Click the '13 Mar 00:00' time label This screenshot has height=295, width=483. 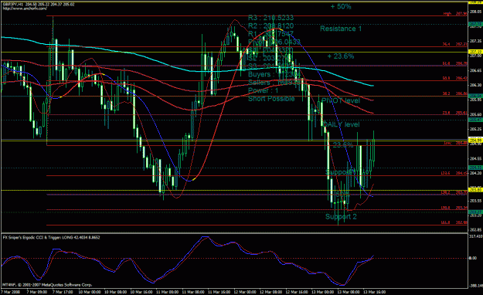click(322, 292)
